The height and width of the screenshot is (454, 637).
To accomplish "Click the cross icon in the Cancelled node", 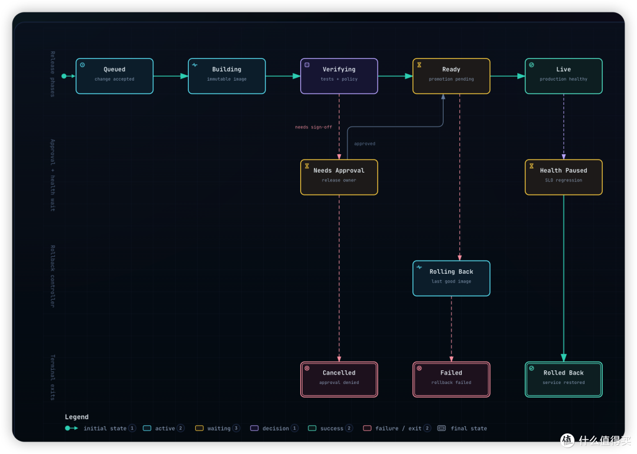I will coord(307,369).
